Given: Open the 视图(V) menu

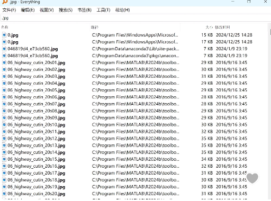Looking at the screenshot, I should tap(47, 10).
